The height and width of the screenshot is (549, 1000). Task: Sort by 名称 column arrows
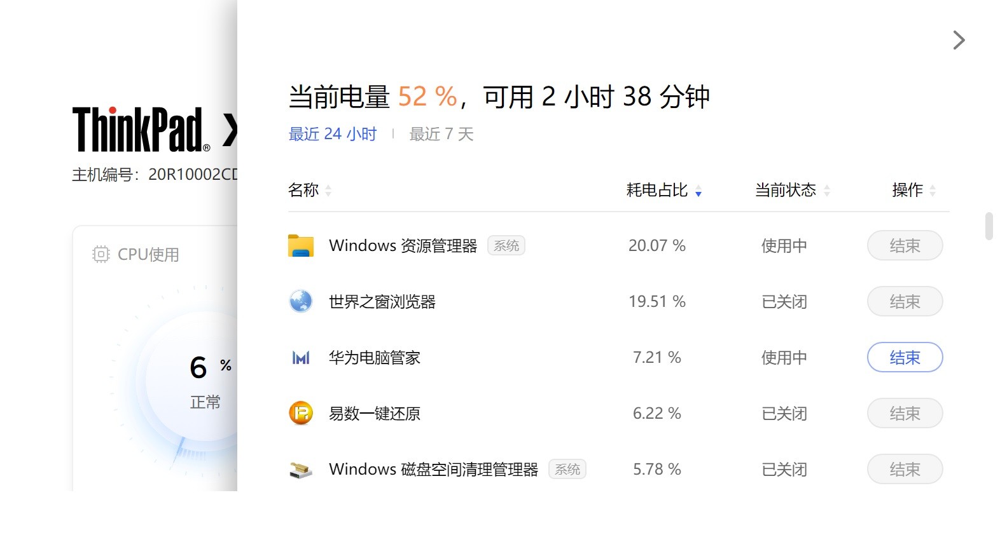coord(328,190)
